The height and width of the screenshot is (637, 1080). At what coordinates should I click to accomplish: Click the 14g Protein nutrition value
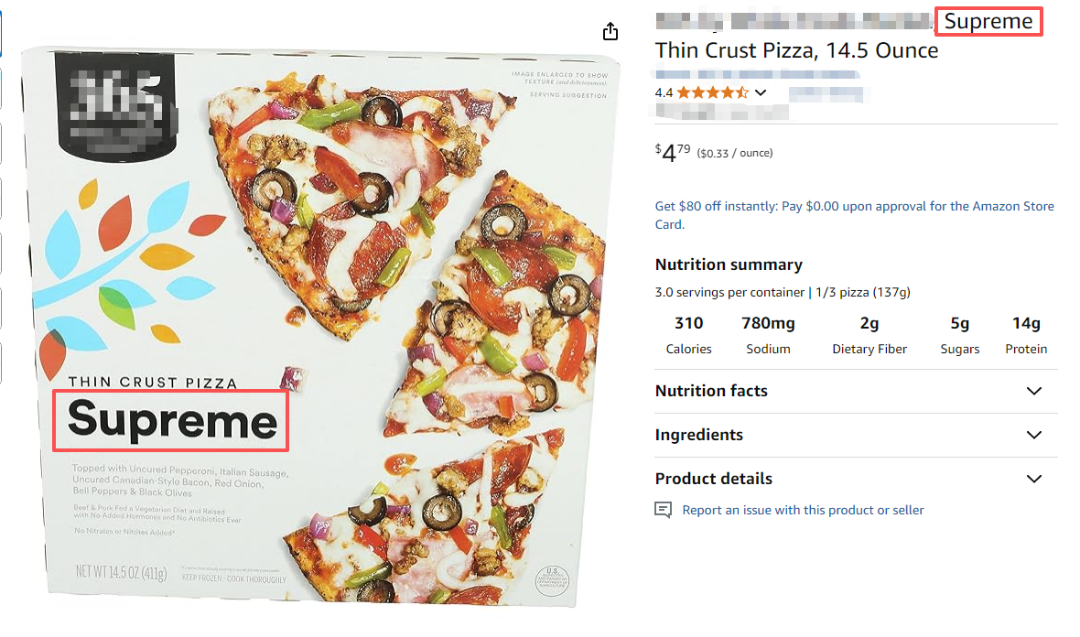pyautogui.click(x=1026, y=323)
